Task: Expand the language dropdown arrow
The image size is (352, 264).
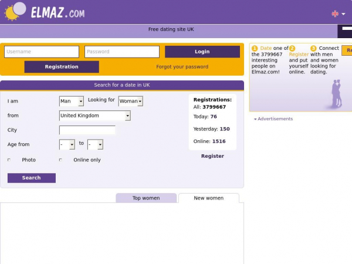Action: 343,14
